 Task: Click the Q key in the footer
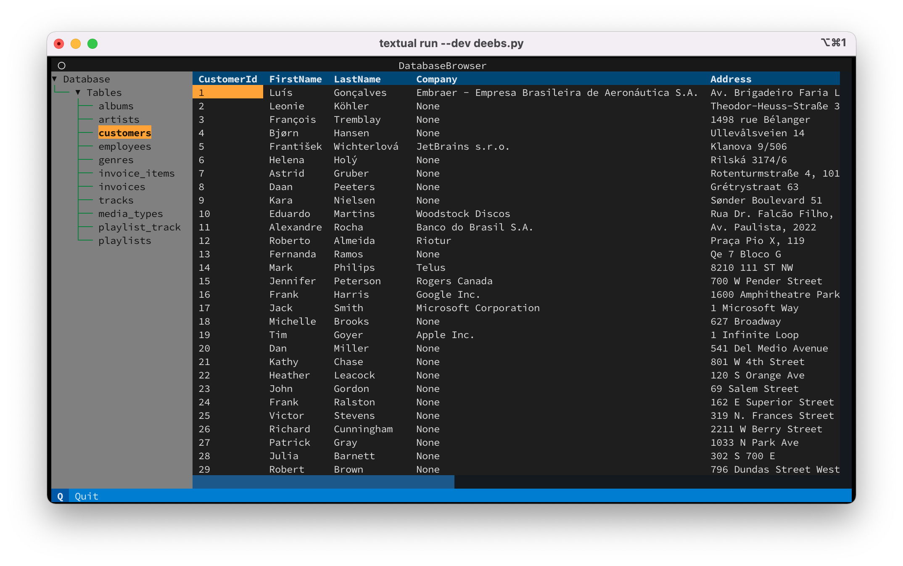pyautogui.click(x=60, y=496)
